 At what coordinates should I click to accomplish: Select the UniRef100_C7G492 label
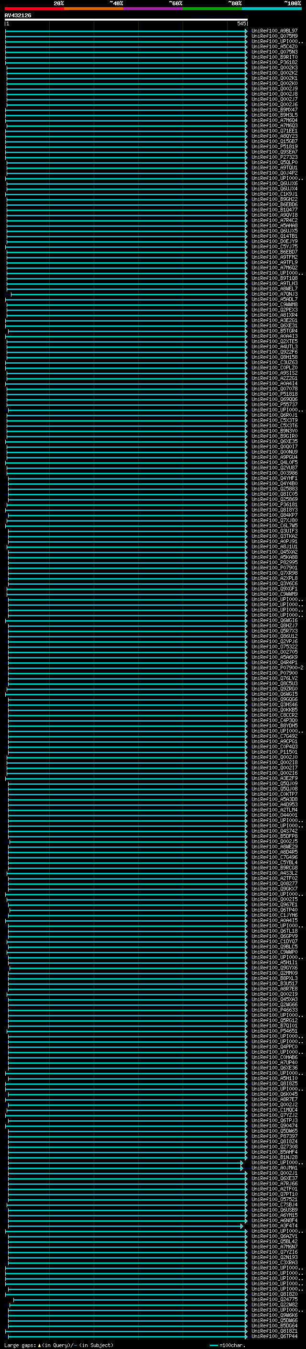click(274, 736)
